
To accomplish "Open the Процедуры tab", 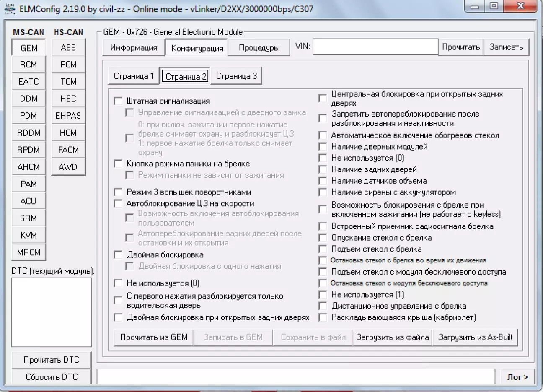I will point(259,48).
